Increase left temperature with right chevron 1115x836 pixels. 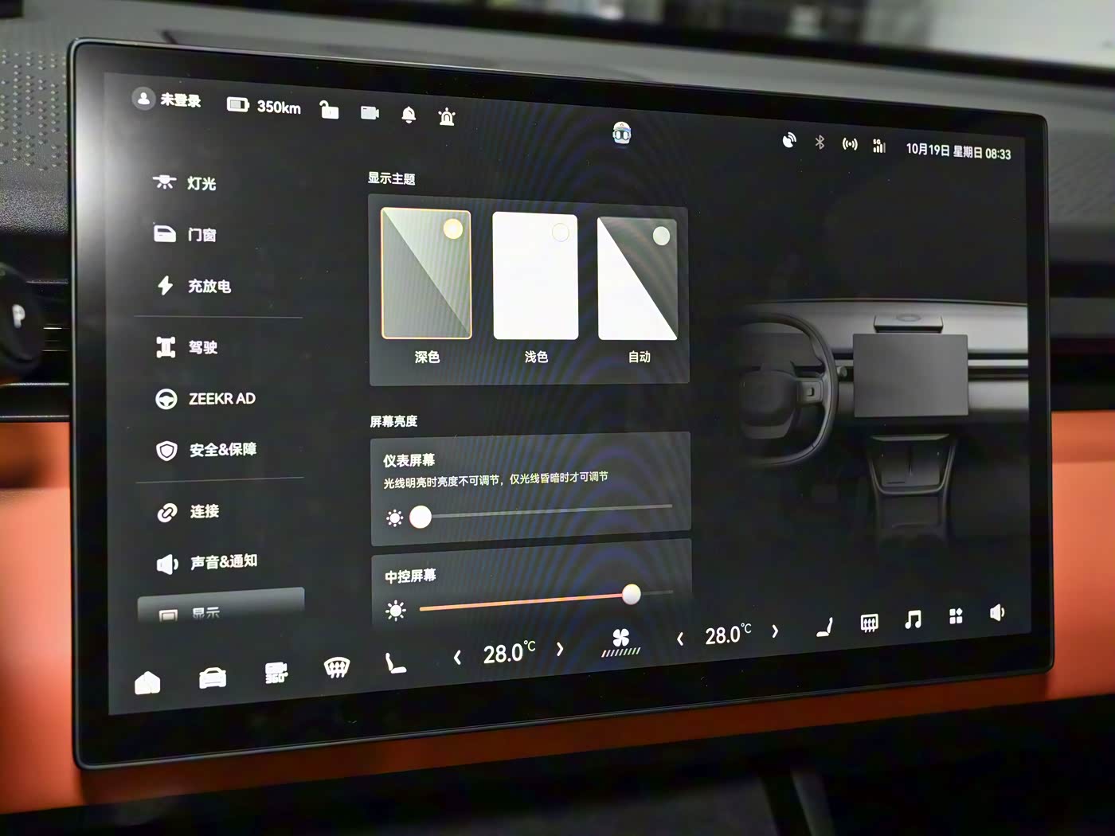[560, 649]
